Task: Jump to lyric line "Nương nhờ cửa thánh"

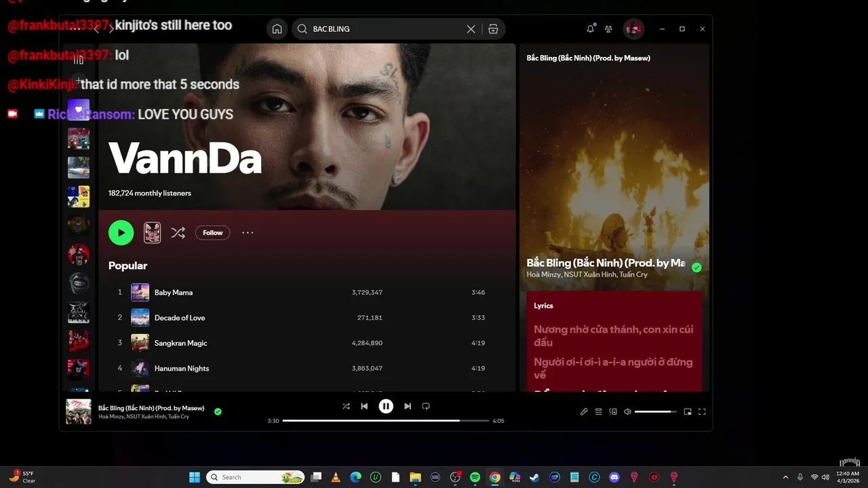Action: [613, 335]
